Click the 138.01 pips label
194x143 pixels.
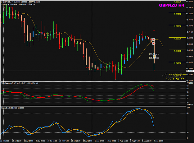point(154,54)
